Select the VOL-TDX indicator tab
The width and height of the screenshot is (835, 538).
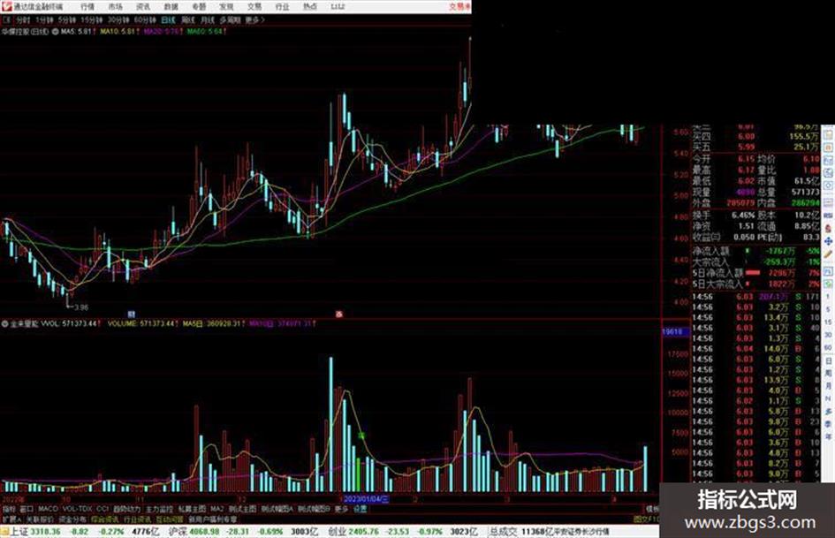tap(77, 509)
